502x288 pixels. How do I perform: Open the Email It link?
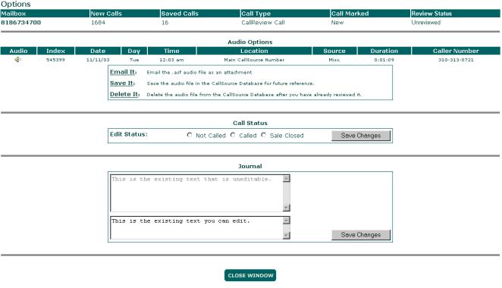point(124,72)
